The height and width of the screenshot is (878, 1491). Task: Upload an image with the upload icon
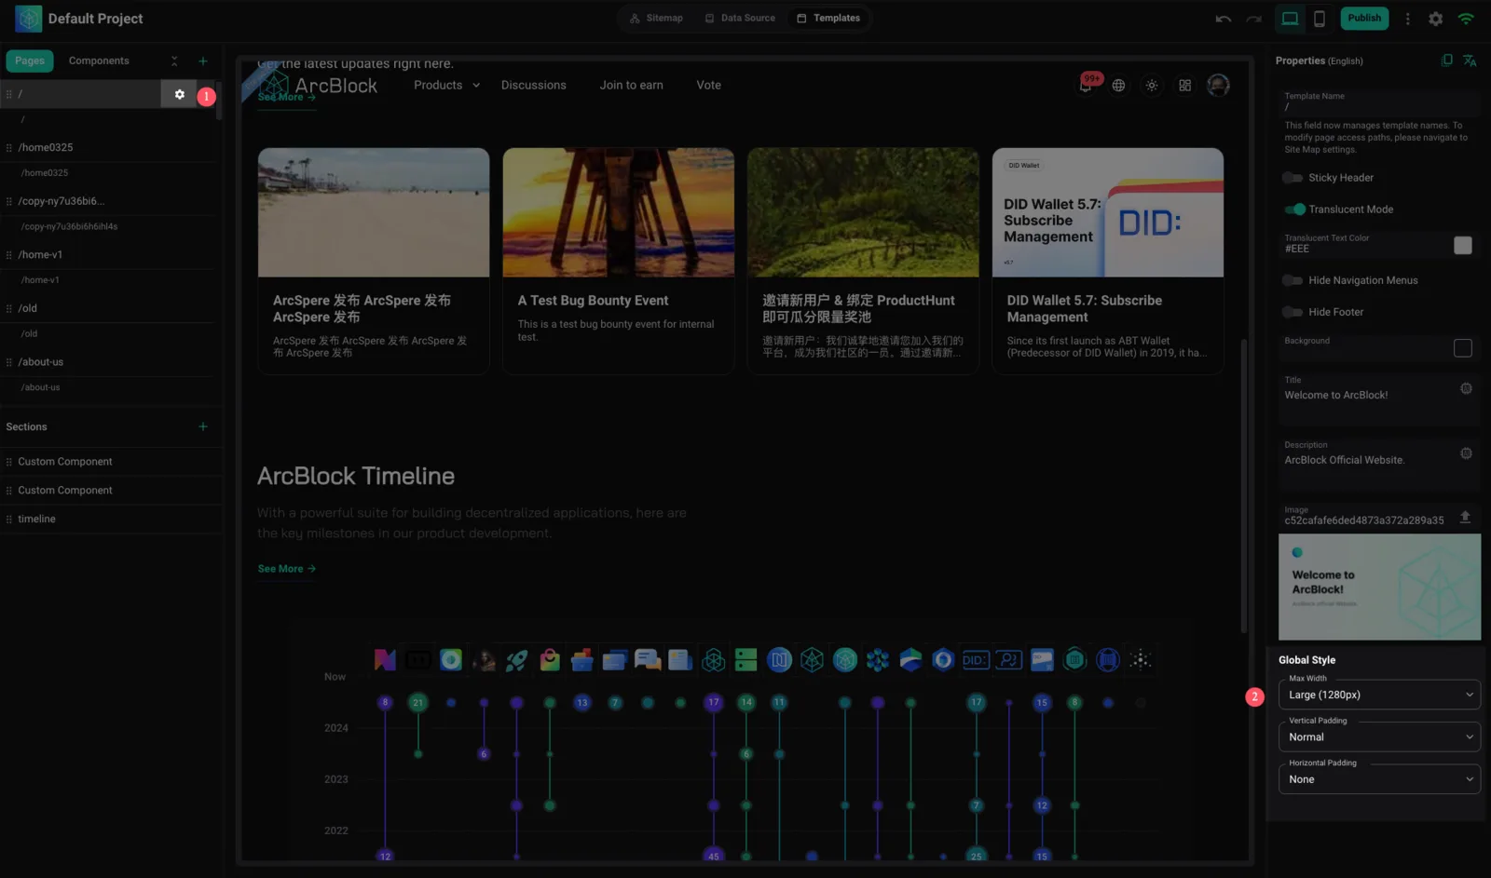[1465, 517]
